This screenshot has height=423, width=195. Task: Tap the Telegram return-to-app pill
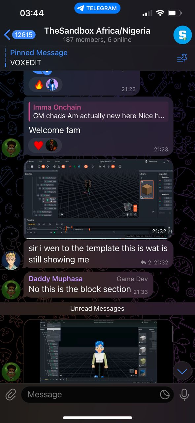97,8
